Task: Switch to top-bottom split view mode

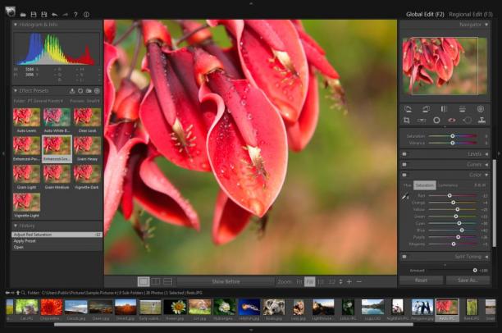Action: point(168,282)
